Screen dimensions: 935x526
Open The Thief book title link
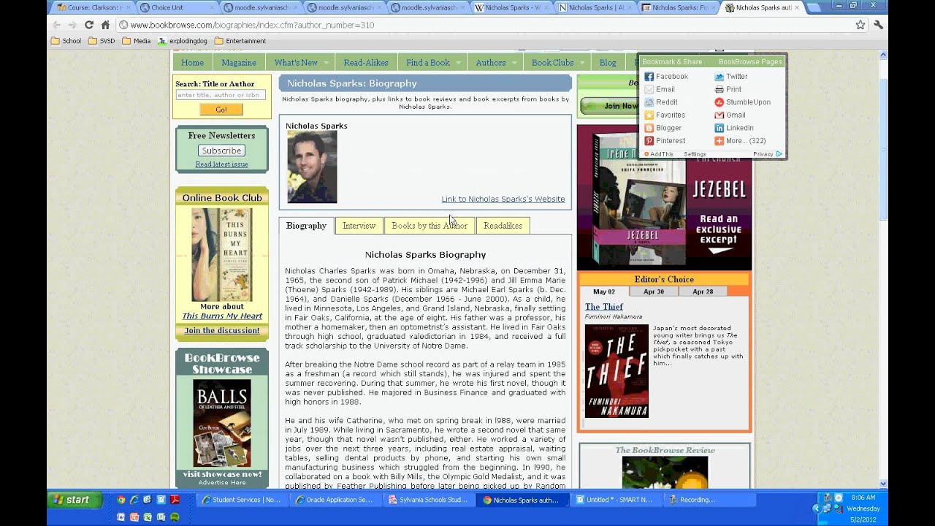(x=604, y=307)
